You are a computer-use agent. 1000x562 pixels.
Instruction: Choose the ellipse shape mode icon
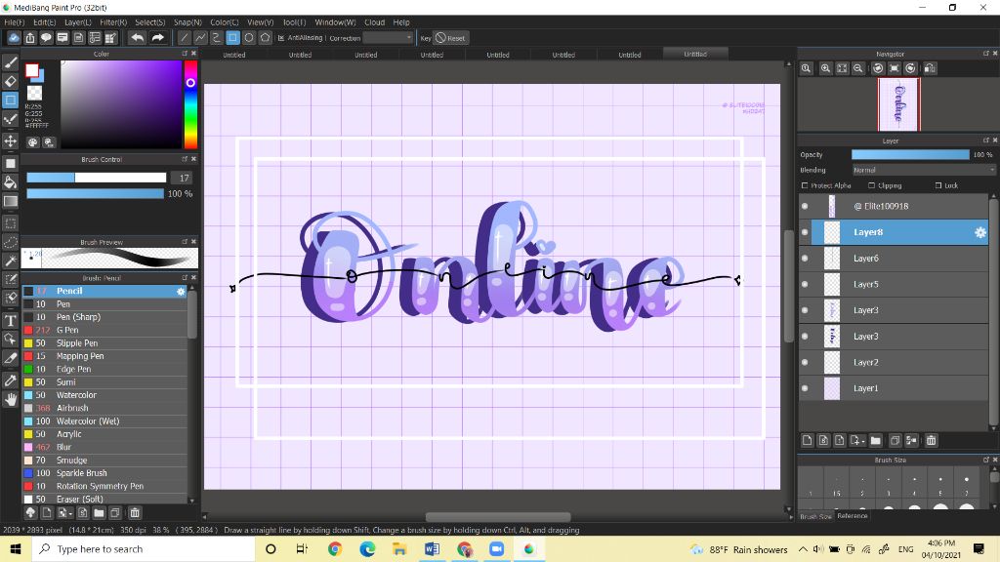pyautogui.click(x=249, y=38)
